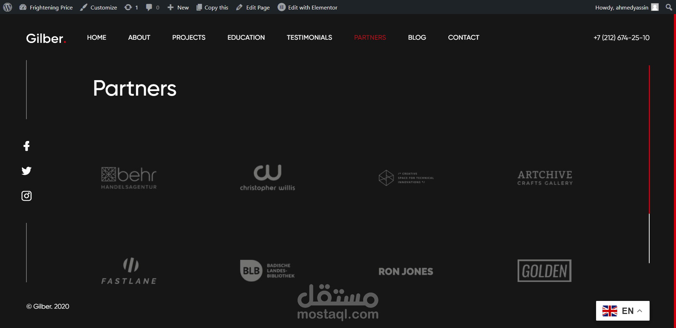Launch Edit with Elementor
This screenshot has height=328, width=676.
tap(307, 7)
